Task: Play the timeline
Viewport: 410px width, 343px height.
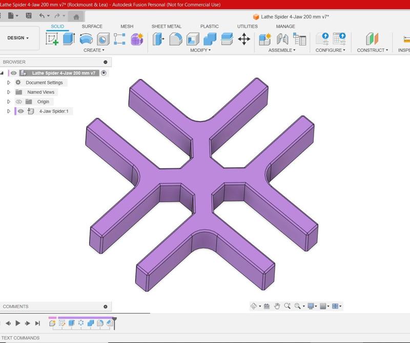Action: click(x=18, y=323)
